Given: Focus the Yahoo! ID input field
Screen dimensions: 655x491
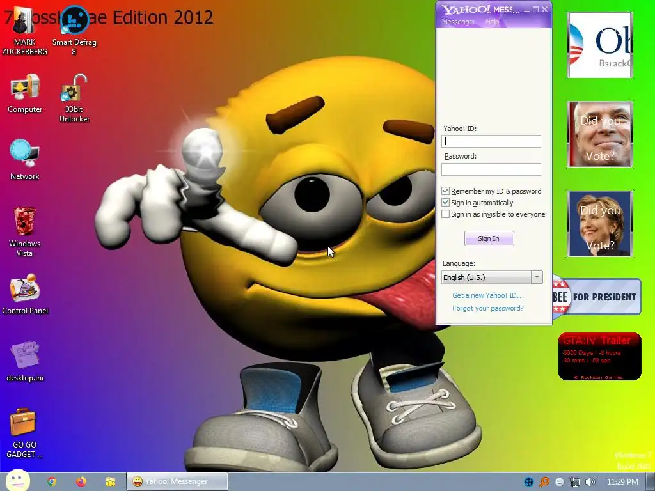Looking at the screenshot, I should 491,141.
